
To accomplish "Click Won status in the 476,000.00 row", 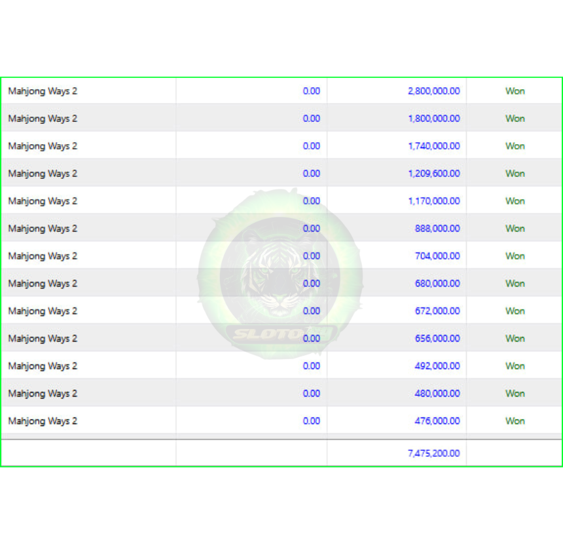I will click(x=515, y=421).
